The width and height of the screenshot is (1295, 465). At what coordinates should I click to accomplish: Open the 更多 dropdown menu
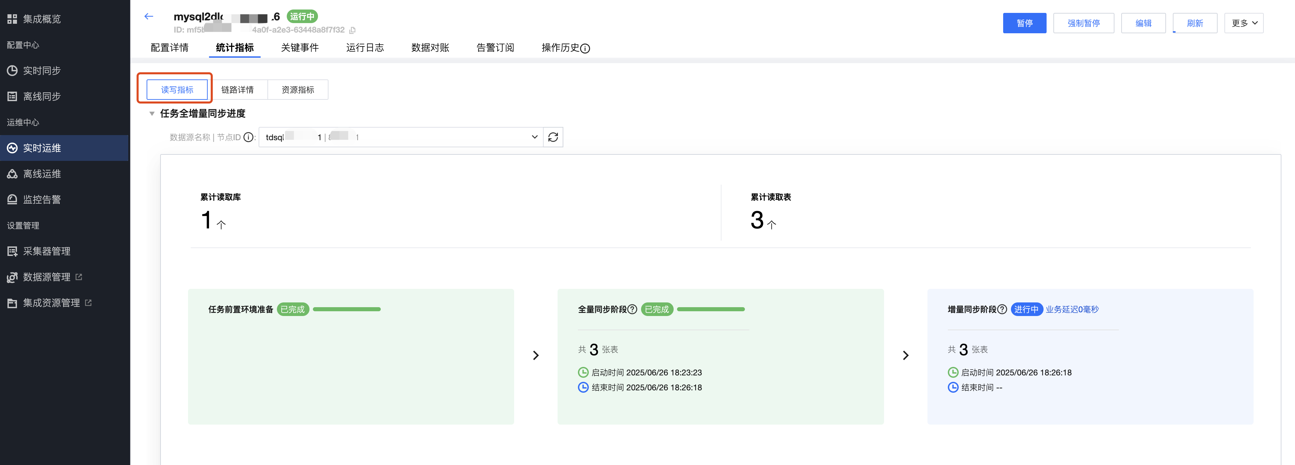pos(1244,23)
